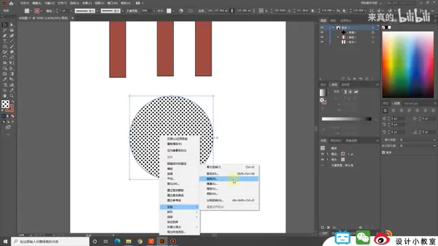This screenshot has height=246, width=438.
Task: Select the Eraser tool
Action: [12, 52]
